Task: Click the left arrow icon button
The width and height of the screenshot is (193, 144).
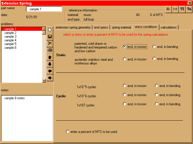Action: 50,71
